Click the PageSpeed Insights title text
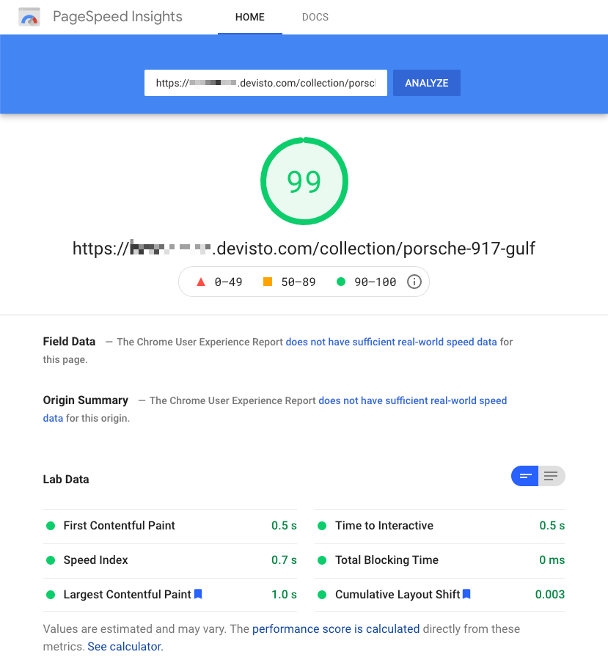 coord(117,17)
